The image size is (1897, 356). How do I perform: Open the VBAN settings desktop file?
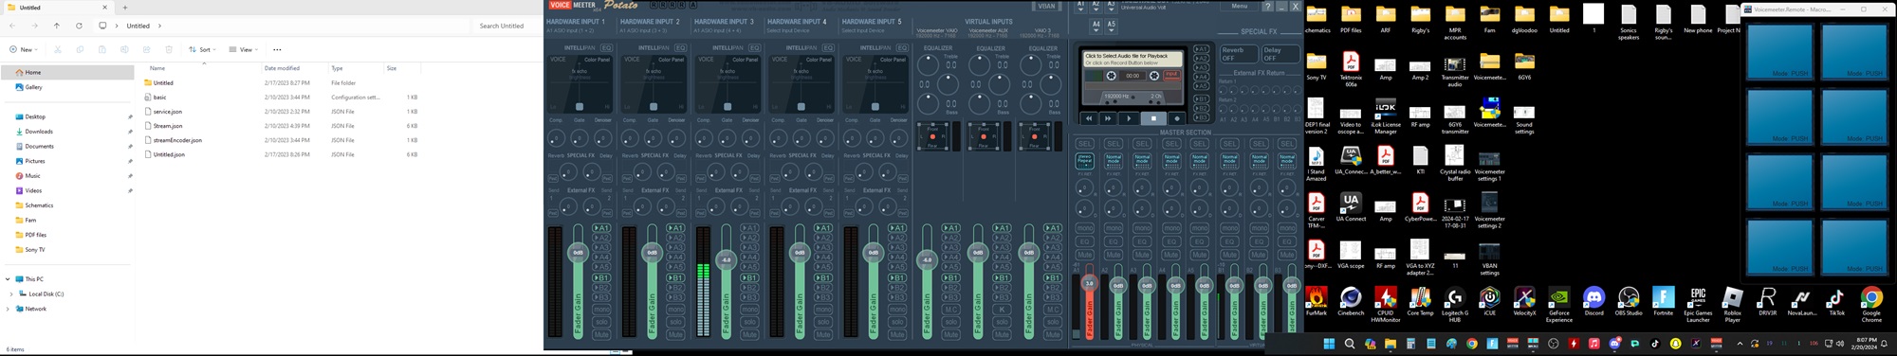(x=1489, y=258)
